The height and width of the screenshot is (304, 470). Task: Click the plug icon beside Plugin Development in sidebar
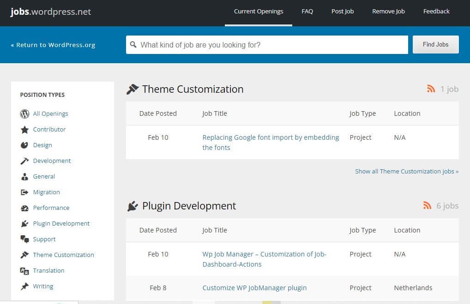click(x=24, y=224)
